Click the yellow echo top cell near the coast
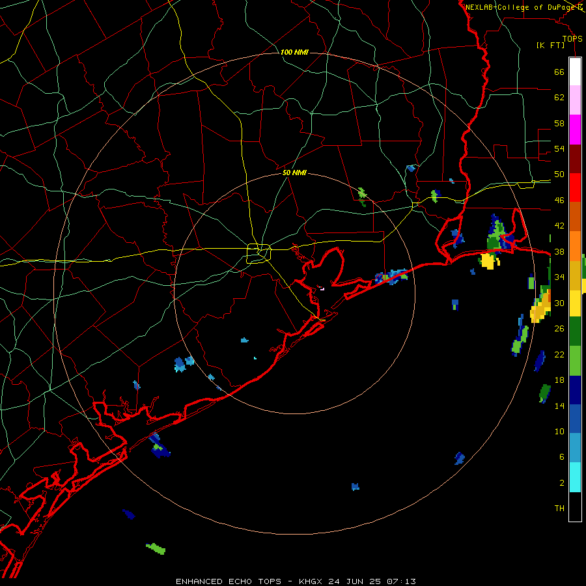586x586 pixels. click(x=489, y=261)
